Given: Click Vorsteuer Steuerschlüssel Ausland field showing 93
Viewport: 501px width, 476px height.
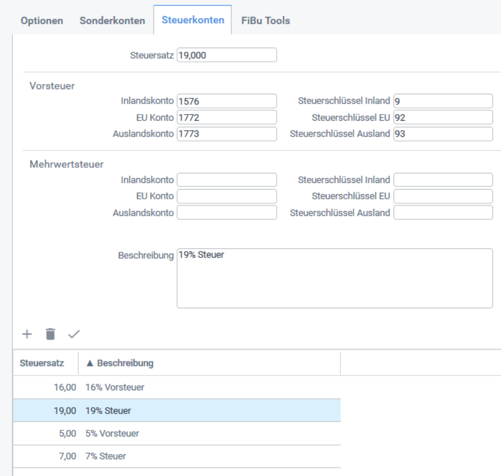Looking at the screenshot, I should tap(442, 134).
